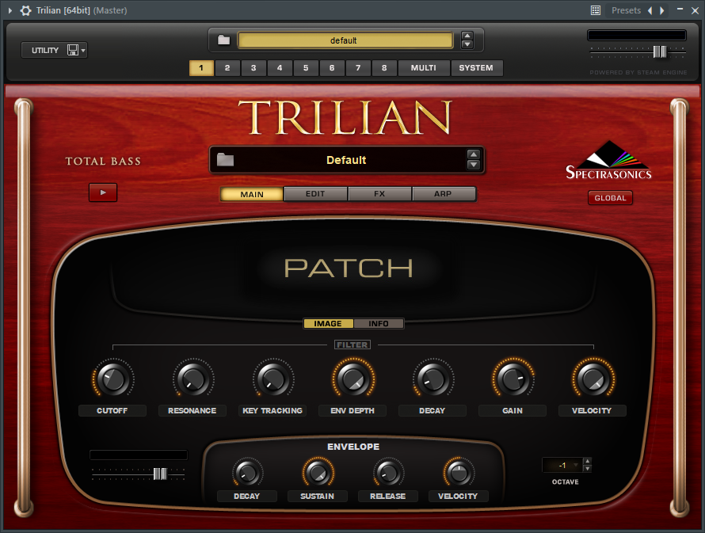Open the Default patch name display
The image size is (705, 533).
pos(346,160)
